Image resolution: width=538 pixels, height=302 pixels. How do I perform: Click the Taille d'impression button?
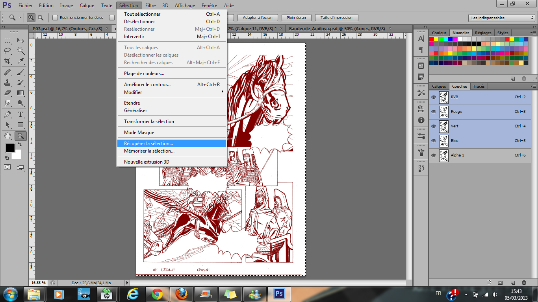pos(336,18)
